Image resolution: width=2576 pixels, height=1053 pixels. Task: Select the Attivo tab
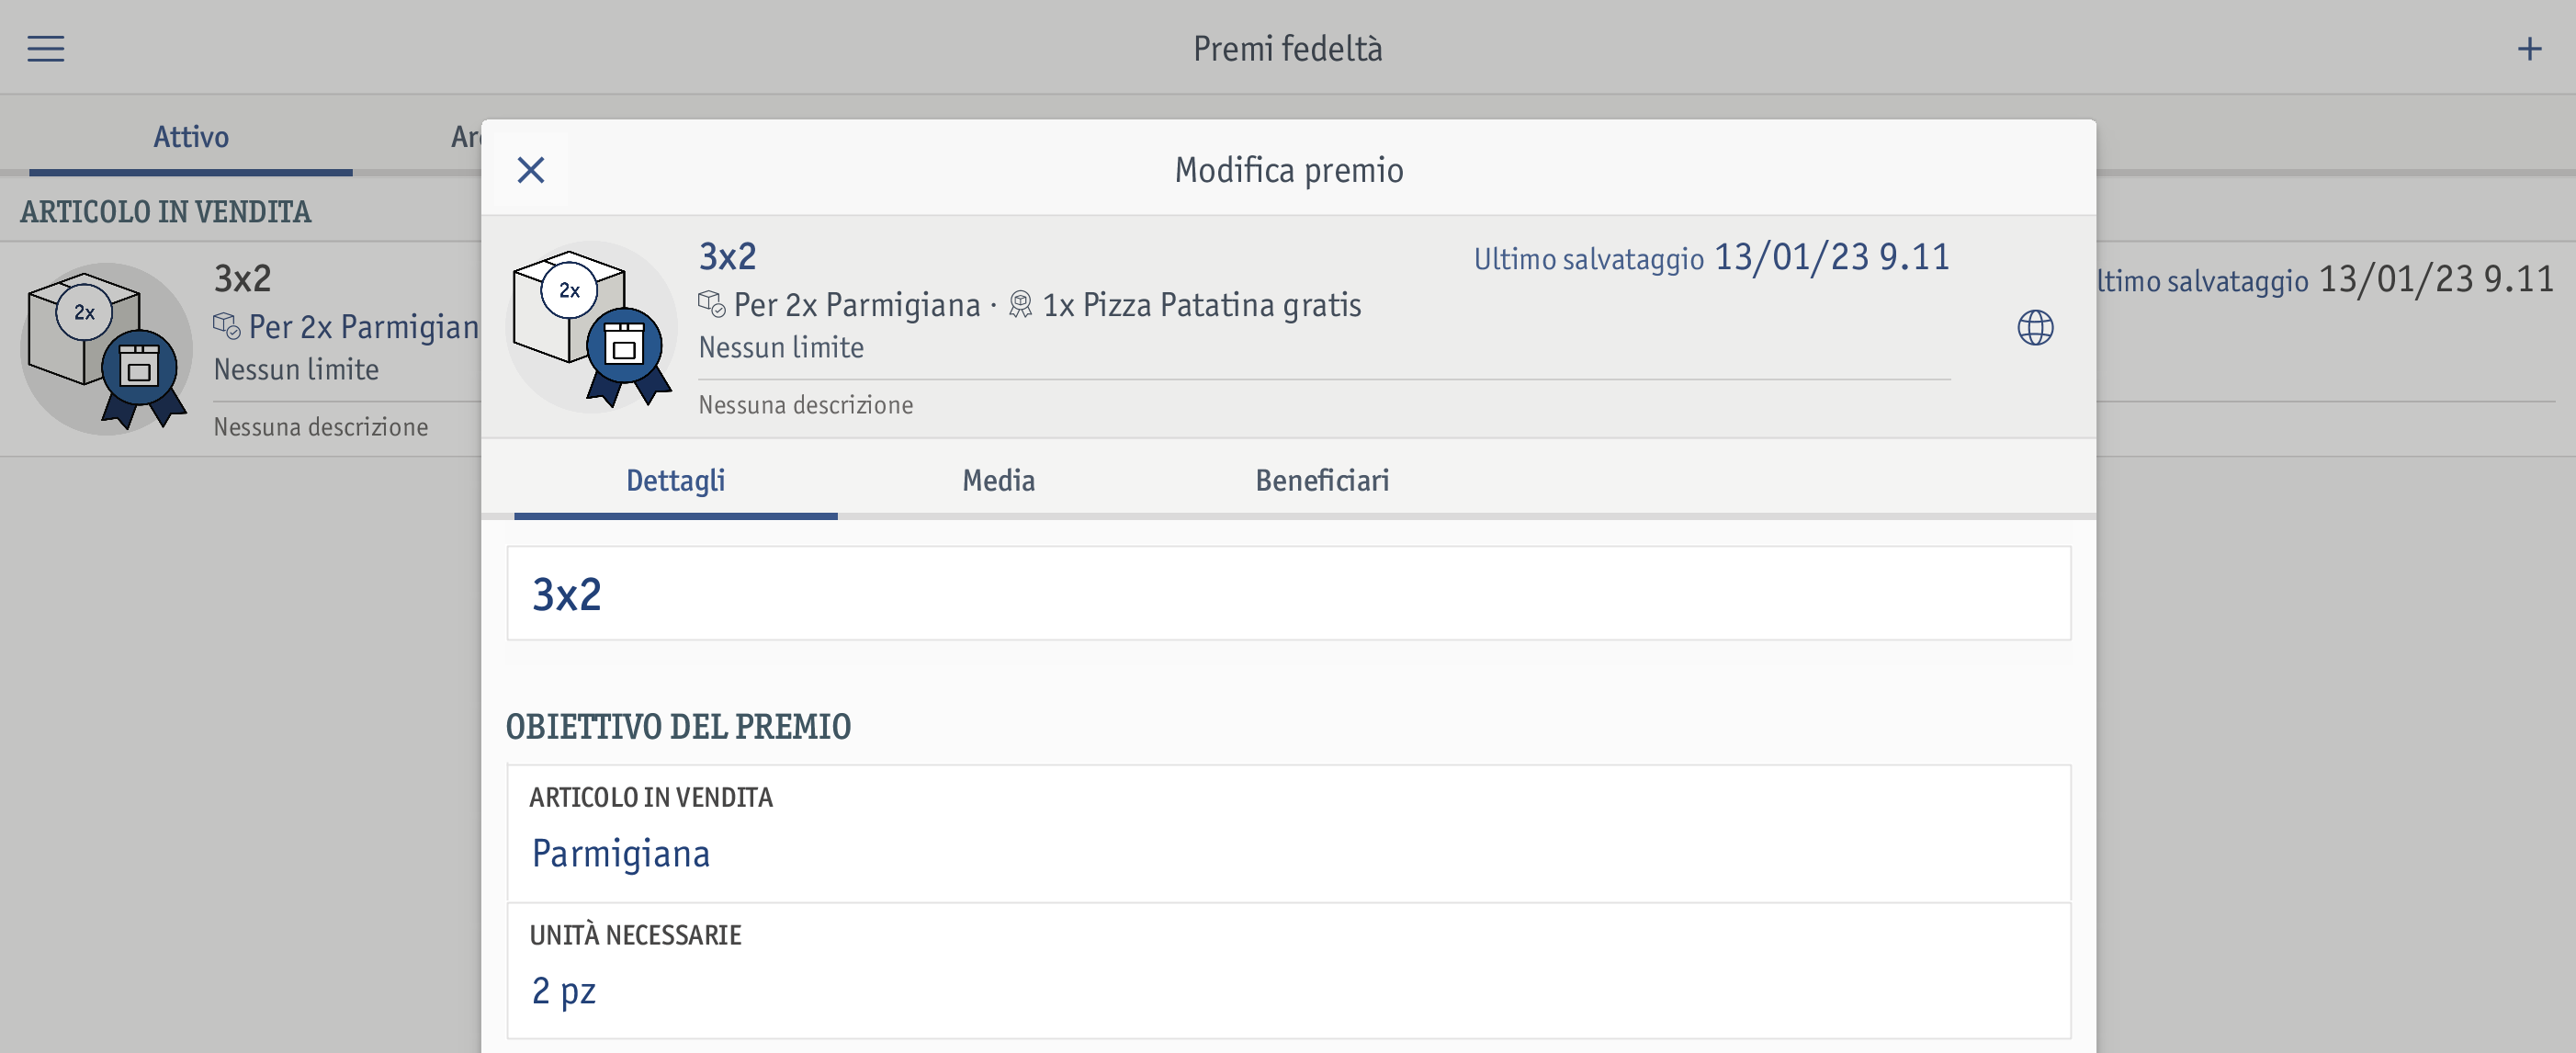tap(190, 137)
